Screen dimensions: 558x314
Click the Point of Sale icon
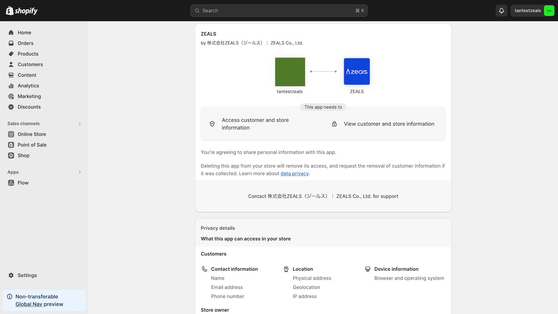pyautogui.click(x=11, y=145)
